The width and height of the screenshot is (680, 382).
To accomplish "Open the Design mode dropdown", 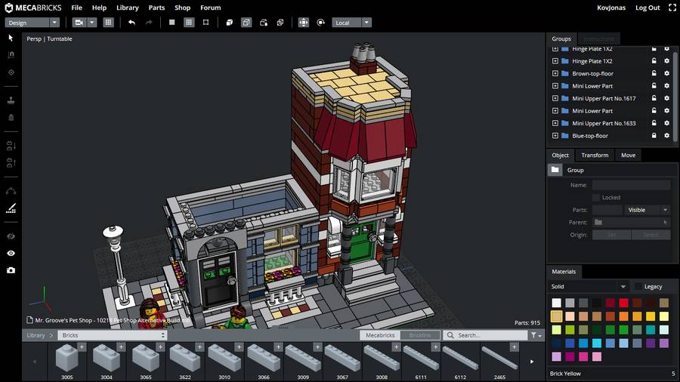I will pyautogui.click(x=32, y=23).
